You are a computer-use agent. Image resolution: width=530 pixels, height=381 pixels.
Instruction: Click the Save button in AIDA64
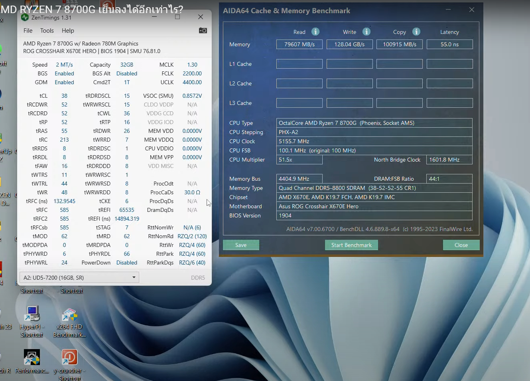(241, 245)
